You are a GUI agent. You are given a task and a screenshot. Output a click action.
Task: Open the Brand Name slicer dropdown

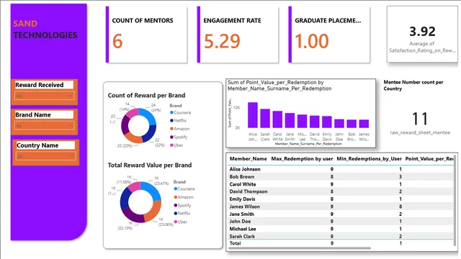tap(44, 126)
